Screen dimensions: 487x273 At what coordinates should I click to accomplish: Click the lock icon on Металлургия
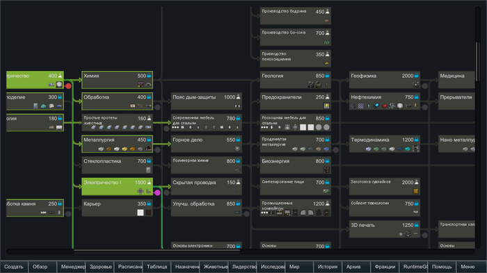pyautogui.click(x=149, y=140)
